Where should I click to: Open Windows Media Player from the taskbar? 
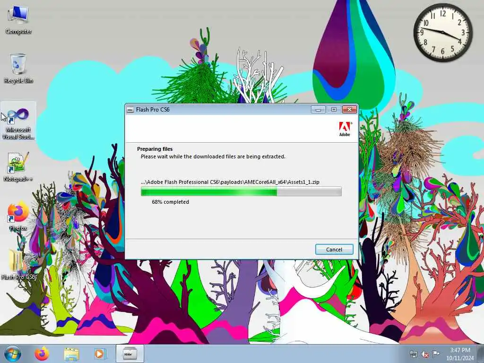point(99,354)
